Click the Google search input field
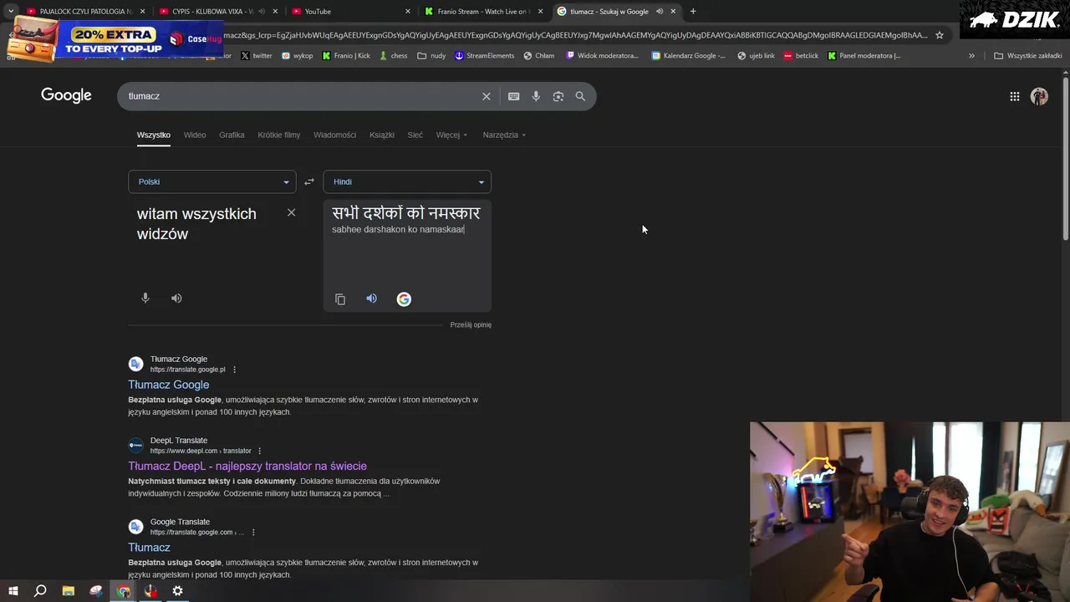Screen dimensions: 1070x602 (301, 96)
